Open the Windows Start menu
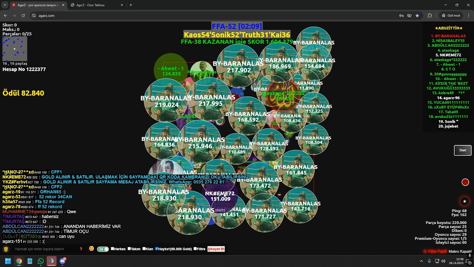The image size is (474, 267). 8,261
